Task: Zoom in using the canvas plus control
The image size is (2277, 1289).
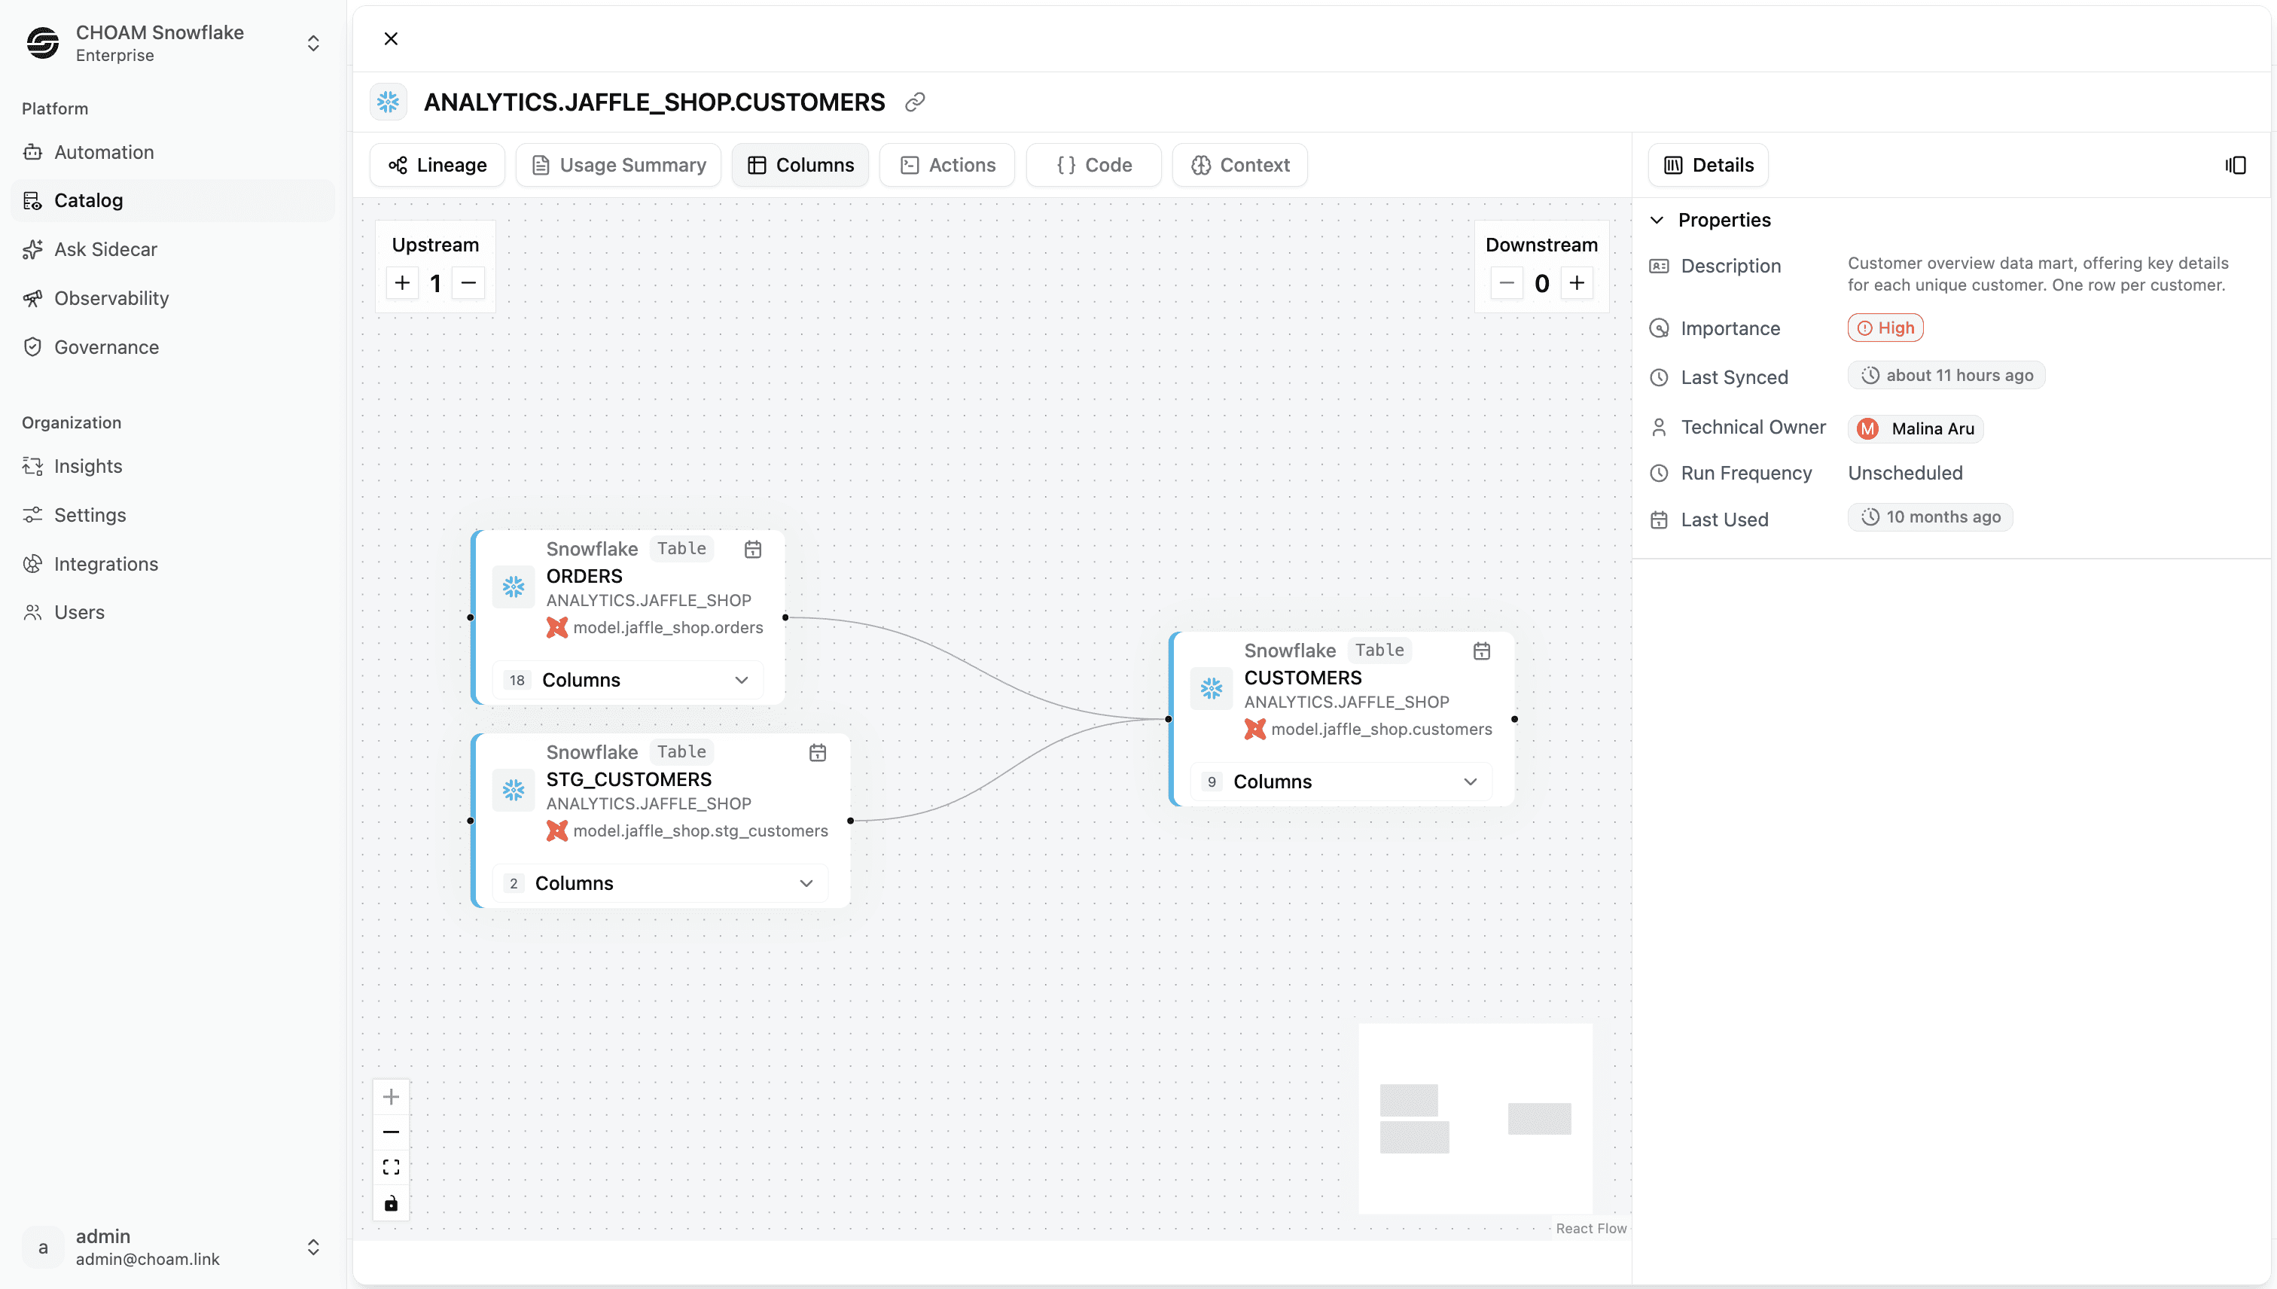Action: (x=391, y=1097)
